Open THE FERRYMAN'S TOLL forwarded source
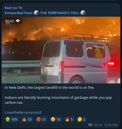 point(60,13)
